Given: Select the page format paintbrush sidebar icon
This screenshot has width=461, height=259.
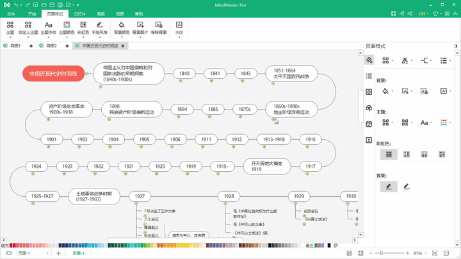Looking at the screenshot, I should click(x=369, y=60).
